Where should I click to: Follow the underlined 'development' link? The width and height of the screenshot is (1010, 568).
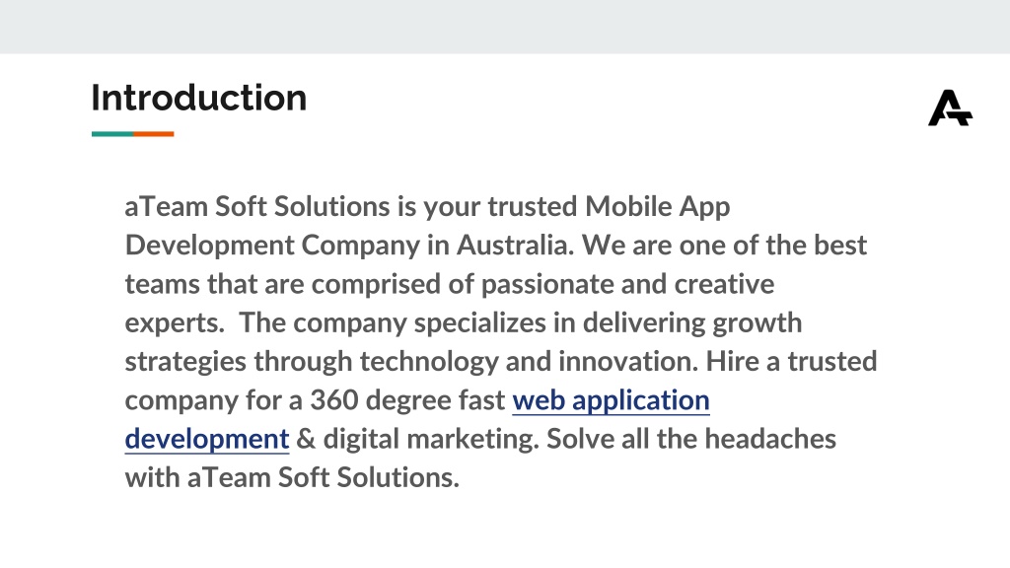pos(207,439)
